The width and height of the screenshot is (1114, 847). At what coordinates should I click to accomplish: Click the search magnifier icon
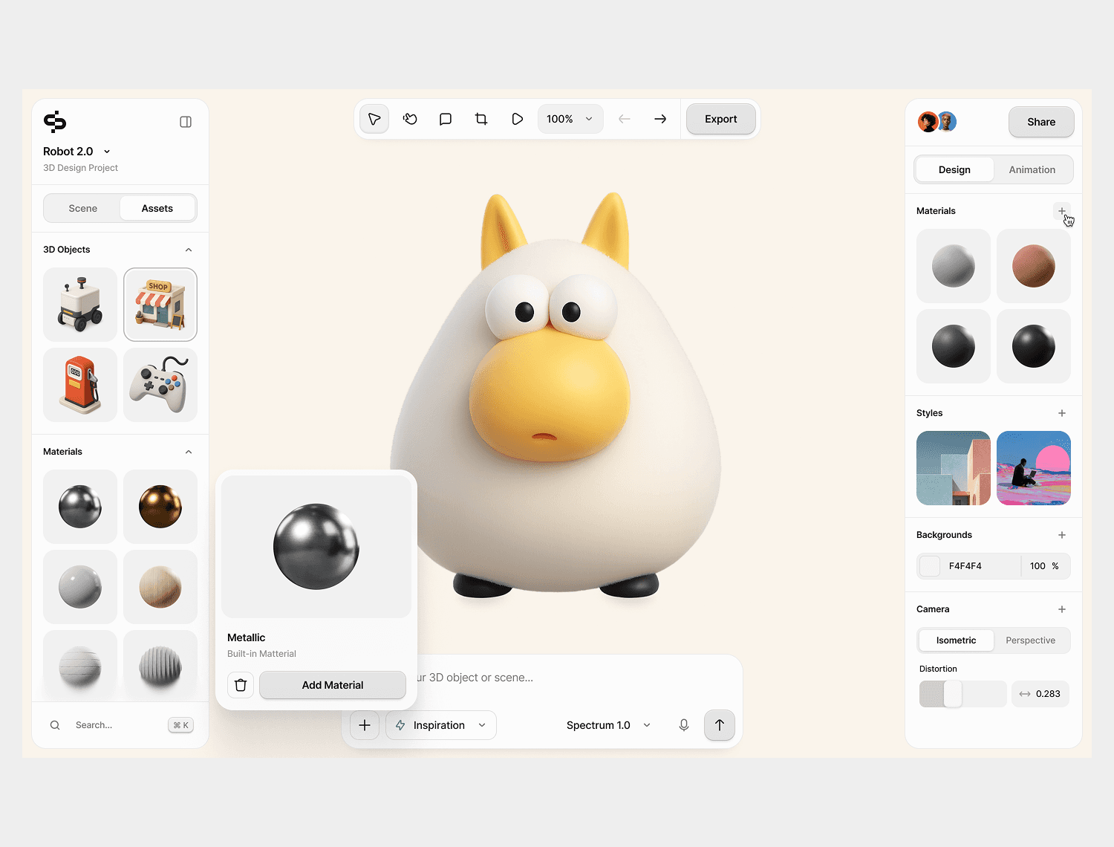pyautogui.click(x=55, y=725)
